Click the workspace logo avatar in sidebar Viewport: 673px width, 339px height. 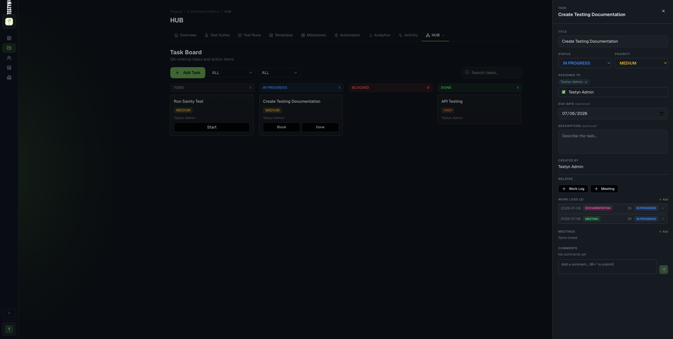point(9,22)
